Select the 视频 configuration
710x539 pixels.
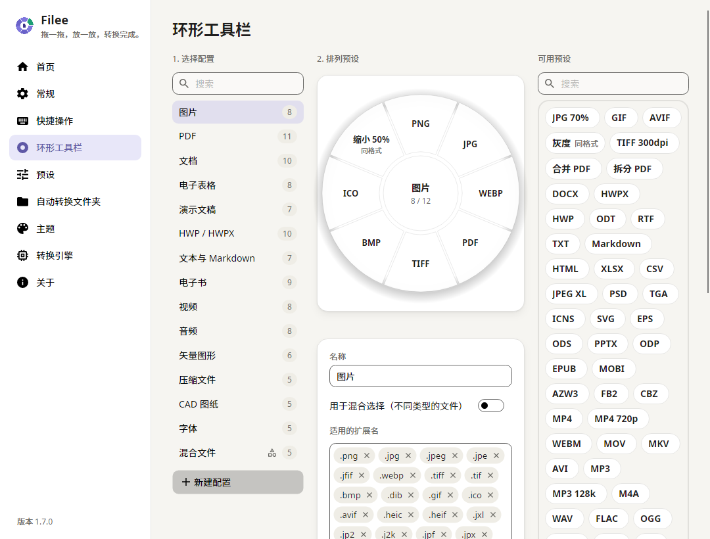click(238, 307)
